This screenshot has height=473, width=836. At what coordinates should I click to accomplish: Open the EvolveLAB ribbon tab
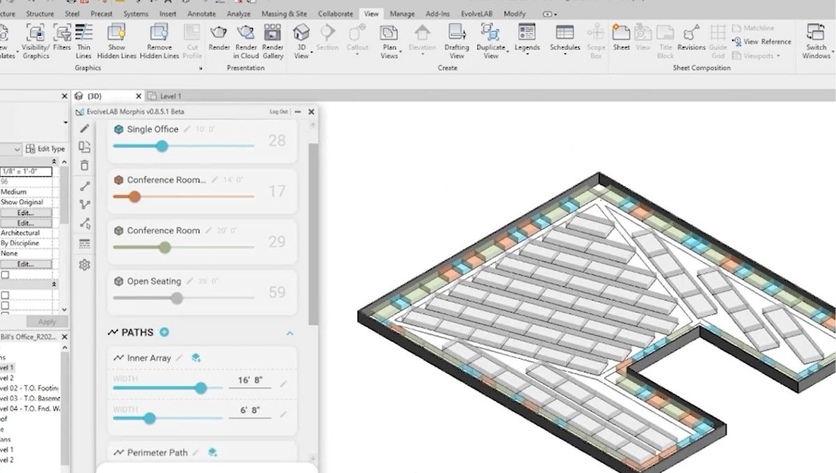[x=477, y=14]
